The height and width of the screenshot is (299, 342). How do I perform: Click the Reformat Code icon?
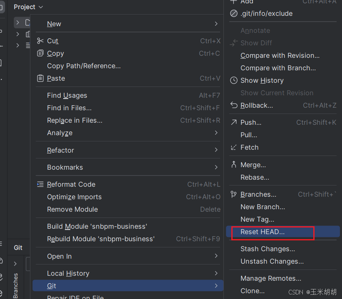click(x=40, y=184)
